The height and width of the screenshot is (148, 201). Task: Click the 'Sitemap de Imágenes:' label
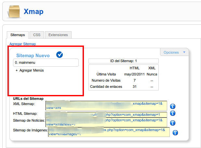click(x=30, y=130)
